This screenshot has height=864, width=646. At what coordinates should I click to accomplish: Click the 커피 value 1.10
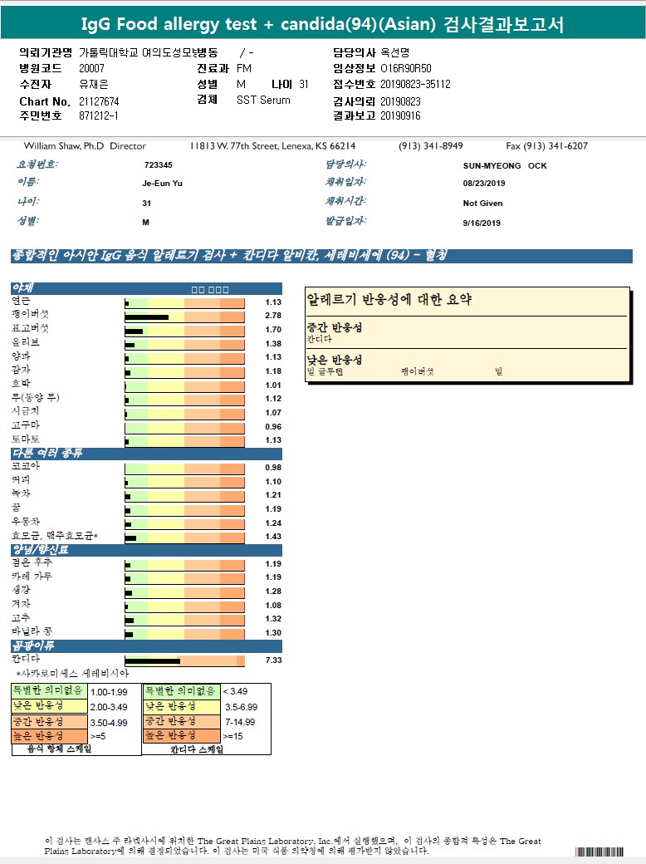[x=273, y=482]
